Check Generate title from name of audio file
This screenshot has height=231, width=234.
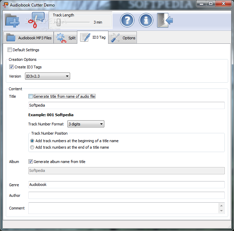coord(30,96)
